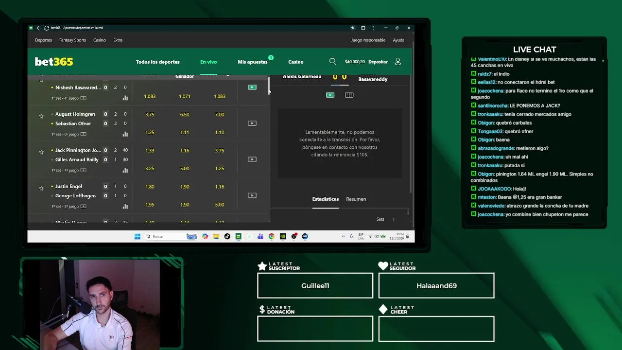Click the match list vertical scrollbar
Image resolution: width=622 pixels, height=350 pixels.
pyautogui.click(x=269, y=86)
